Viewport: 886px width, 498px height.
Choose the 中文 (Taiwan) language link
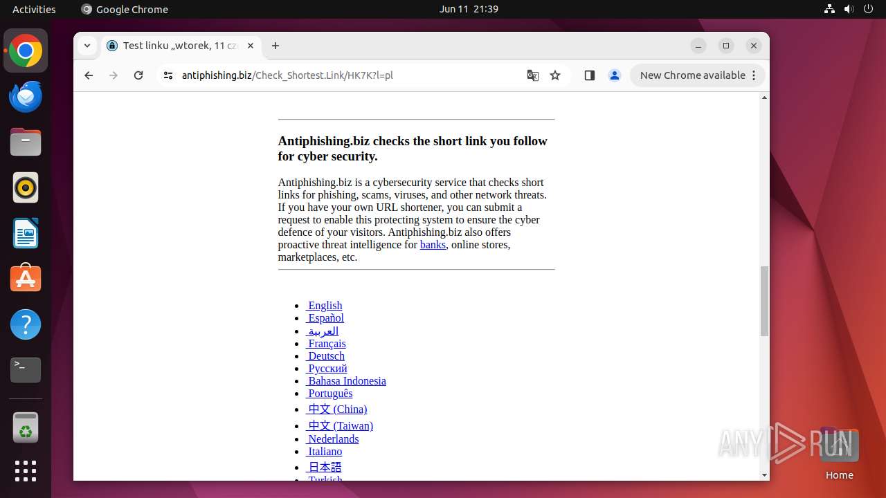coord(339,425)
